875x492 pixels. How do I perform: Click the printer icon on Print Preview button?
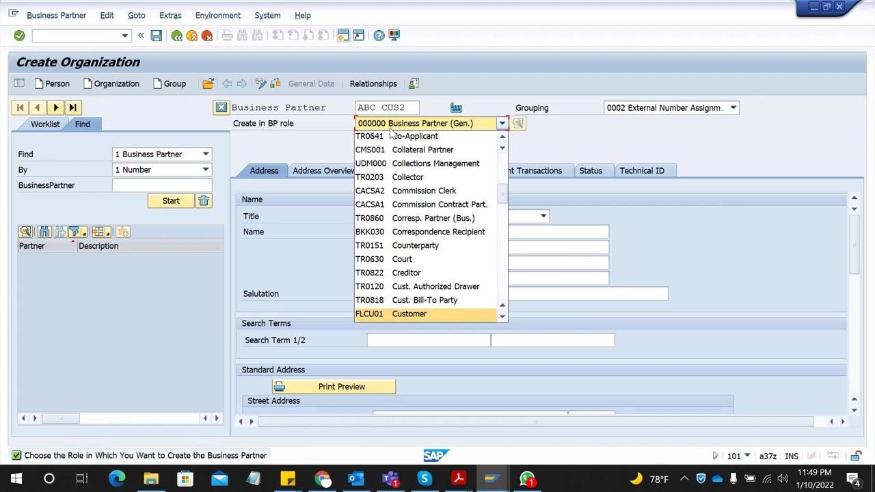pyautogui.click(x=279, y=387)
